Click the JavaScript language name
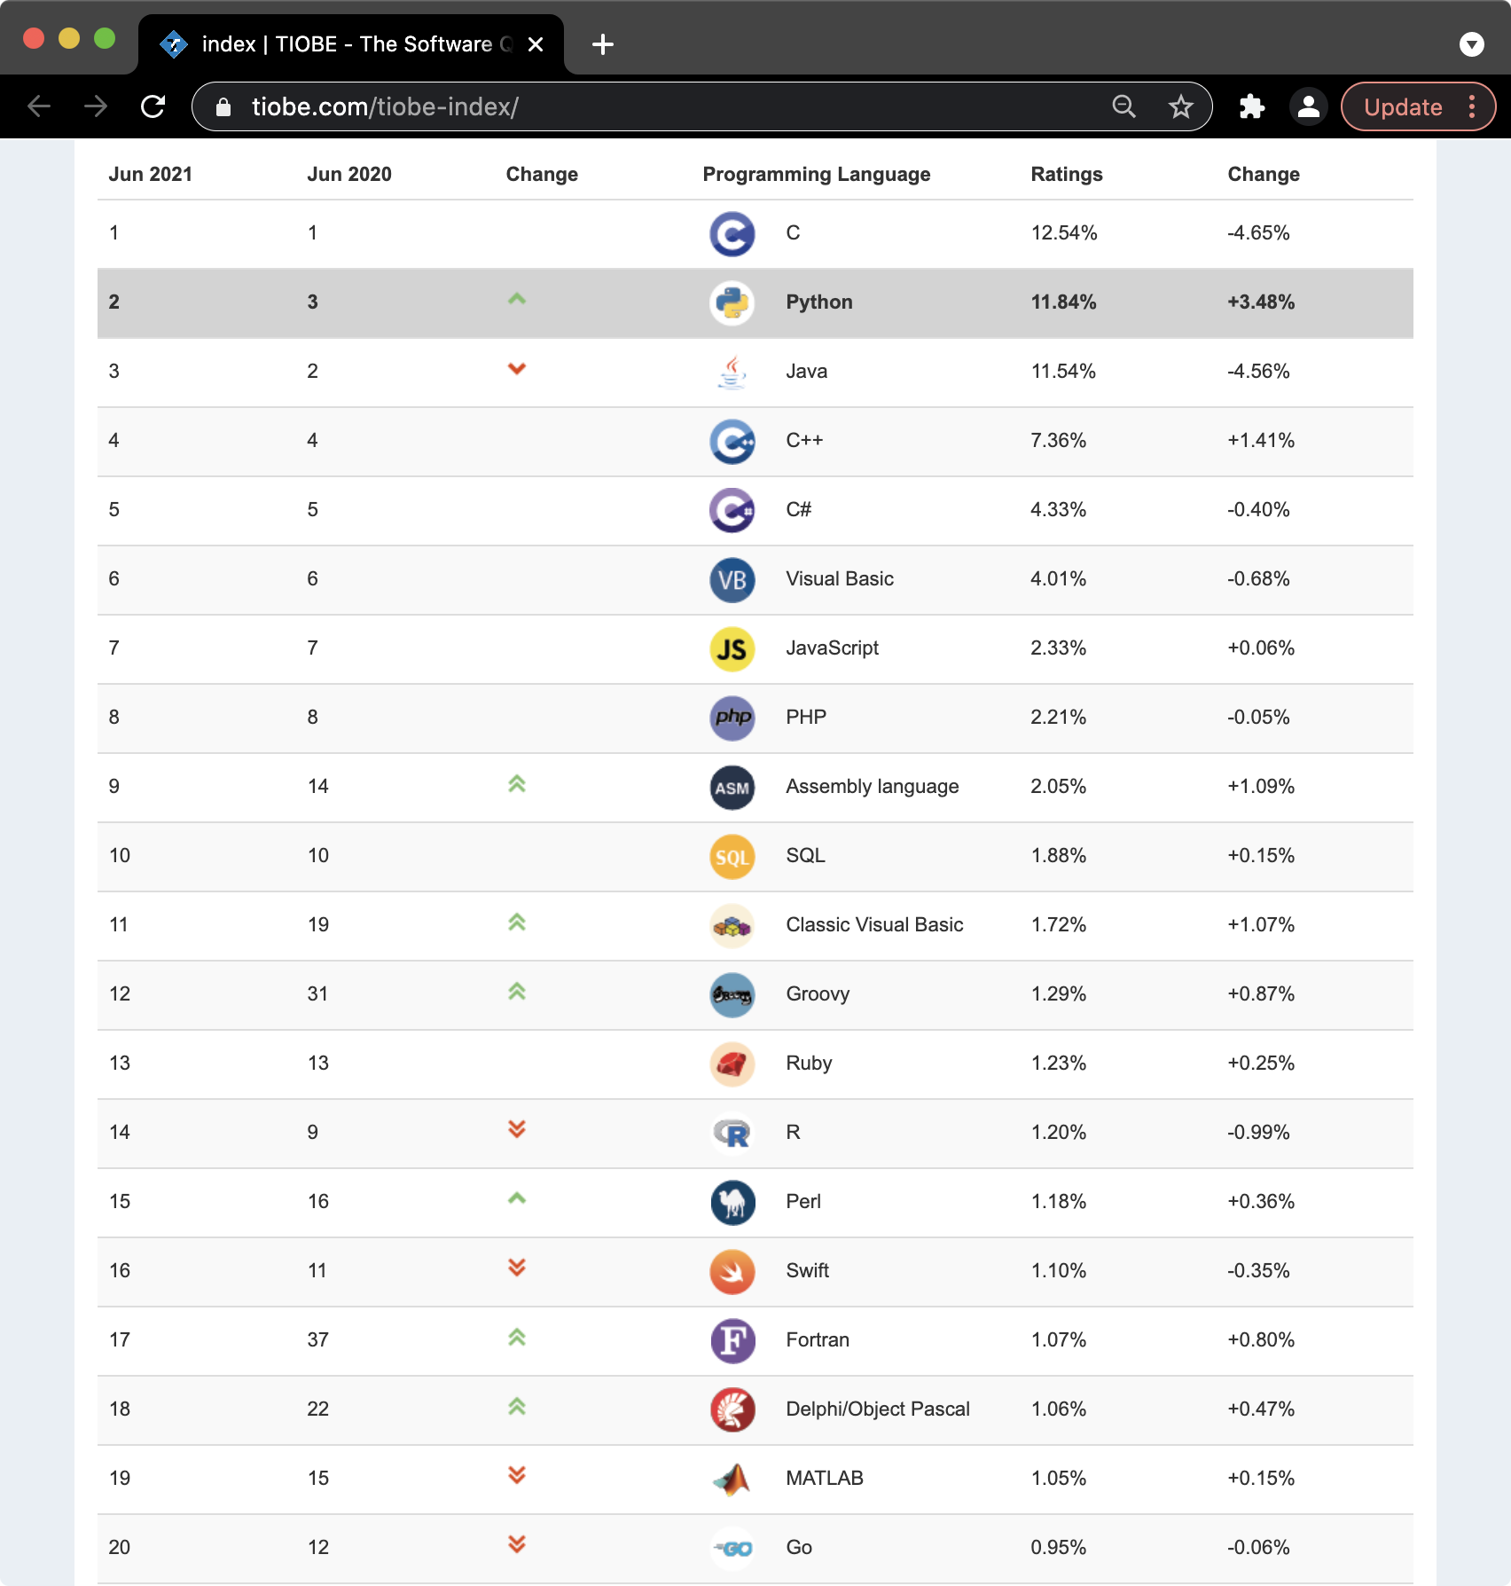This screenshot has height=1586, width=1511. coord(832,648)
